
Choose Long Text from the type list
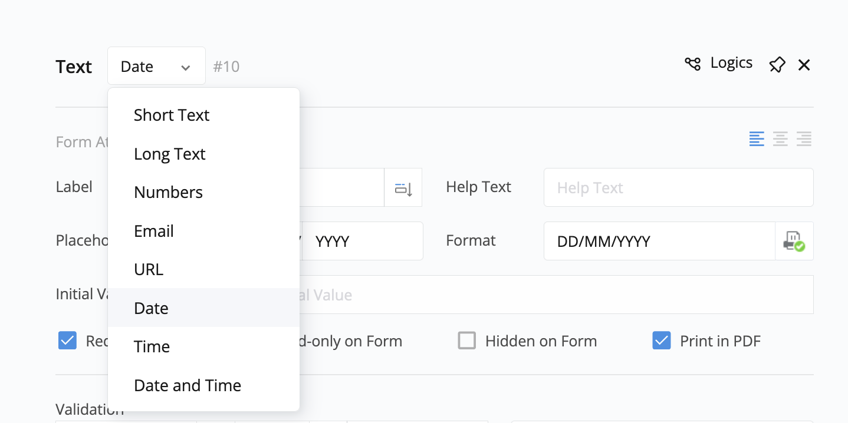pyautogui.click(x=170, y=154)
